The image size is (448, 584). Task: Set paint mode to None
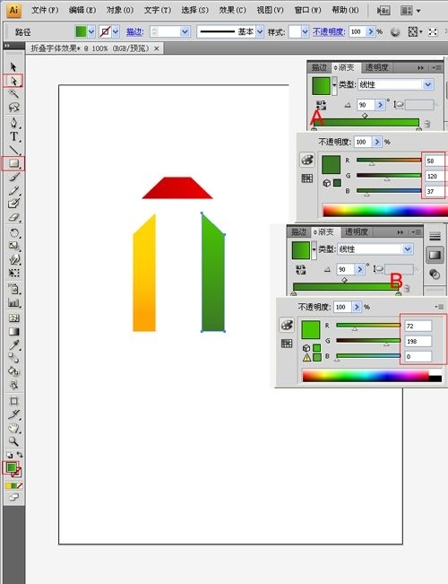tap(20, 485)
